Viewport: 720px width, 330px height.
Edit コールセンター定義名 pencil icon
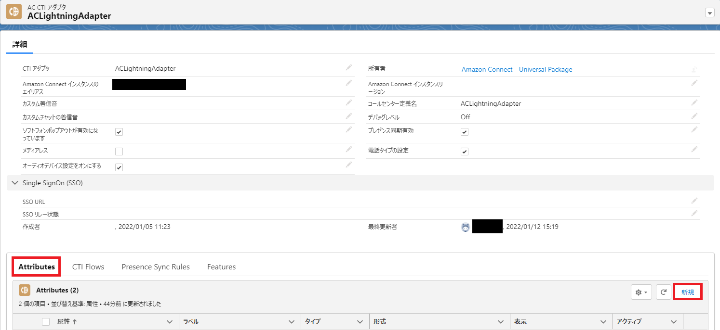point(694,102)
